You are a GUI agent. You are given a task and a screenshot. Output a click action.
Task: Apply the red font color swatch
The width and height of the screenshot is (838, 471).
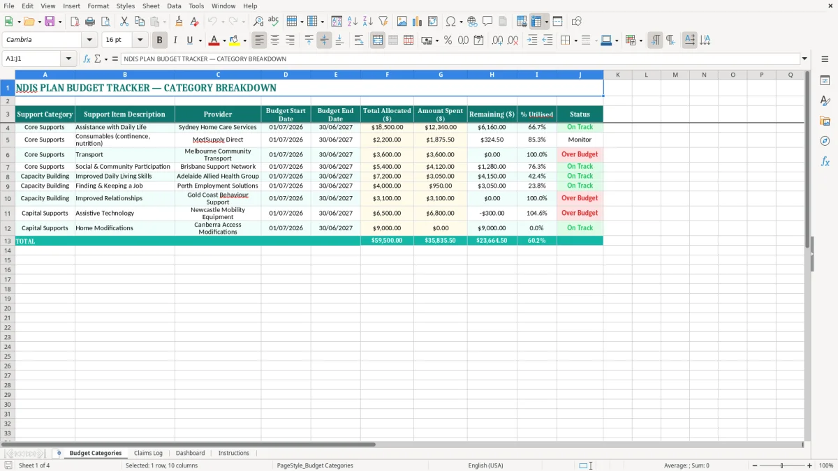tap(214, 40)
